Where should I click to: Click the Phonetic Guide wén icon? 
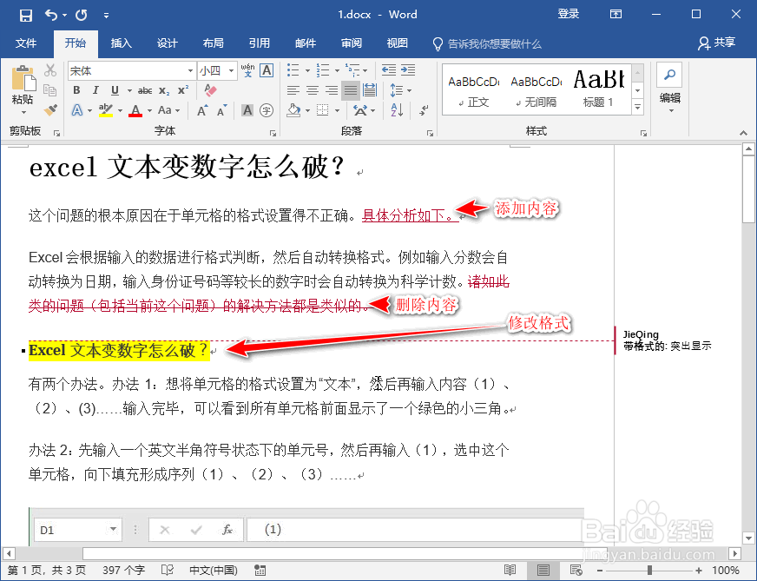tap(247, 70)
